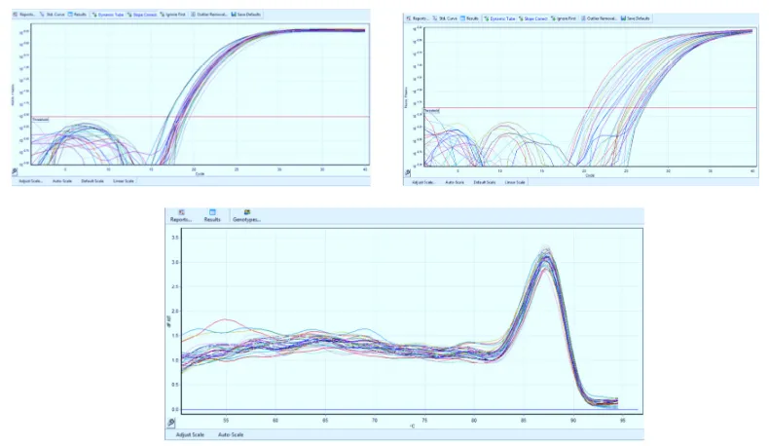Image resolution: width=769 pixels, height=446 pixels.
Task: Show Results in the melt curve panel
Action: pyautogui.click(x=212, y=216)
